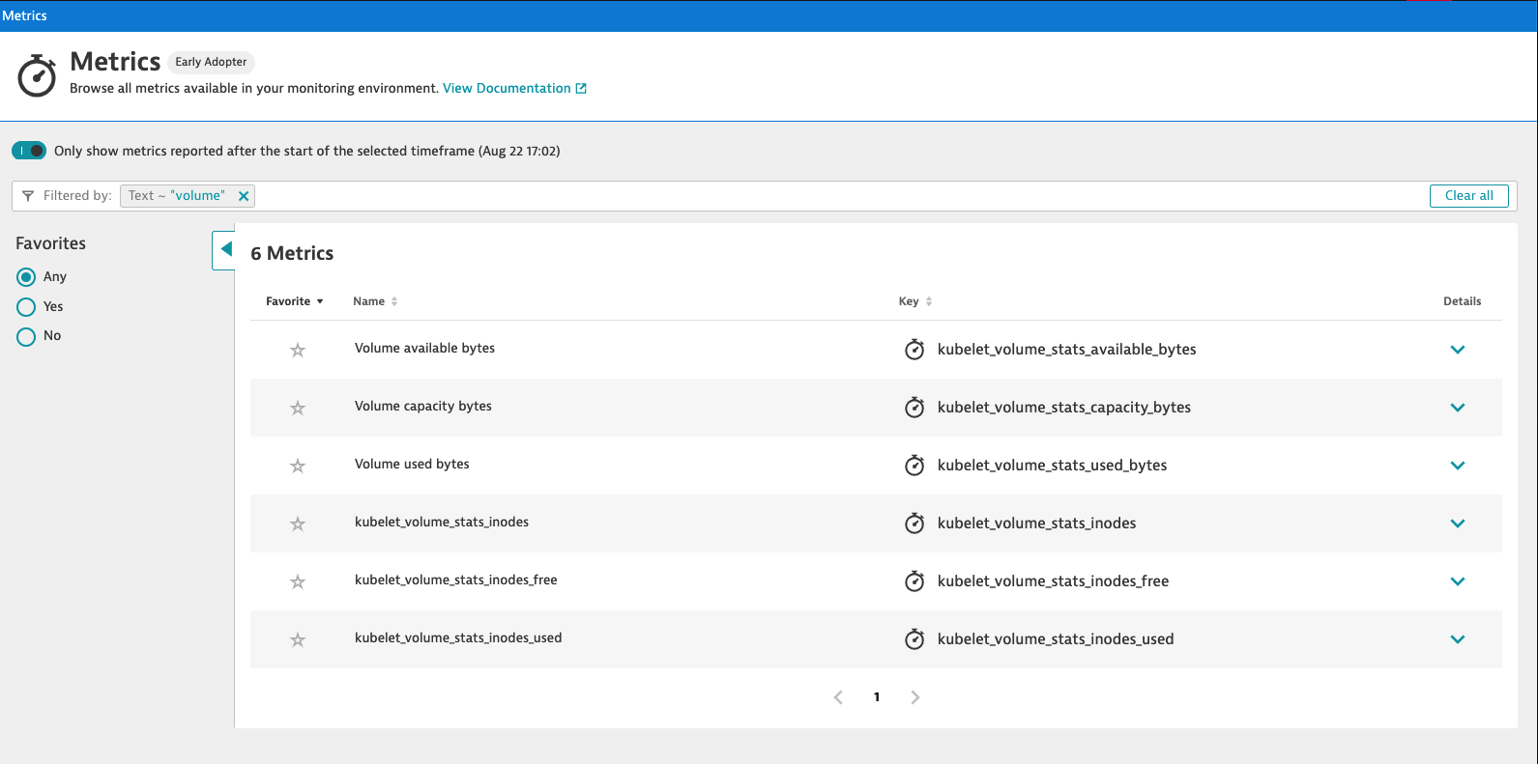Click the kubelet_volume_stats_used_bytes key text
Viewport: 1538px width, 764px height.
(1053, 466)
